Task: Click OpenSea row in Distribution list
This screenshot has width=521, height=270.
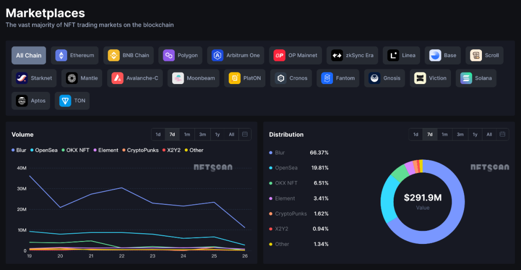Action: pos(299,168)
